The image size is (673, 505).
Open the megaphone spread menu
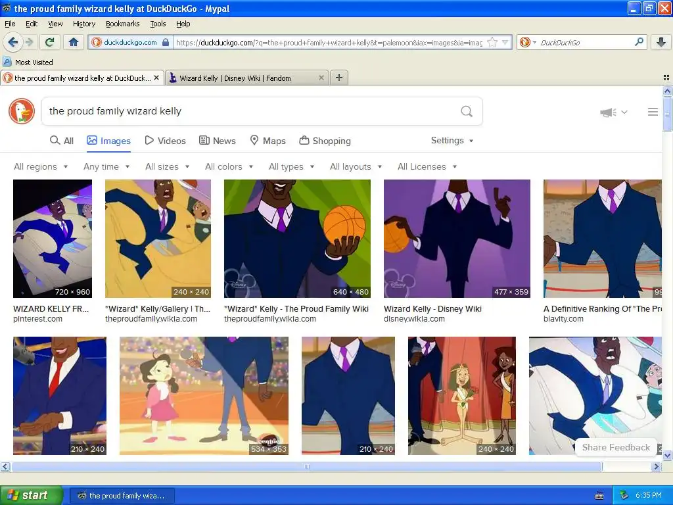click(x=613, y=112)
